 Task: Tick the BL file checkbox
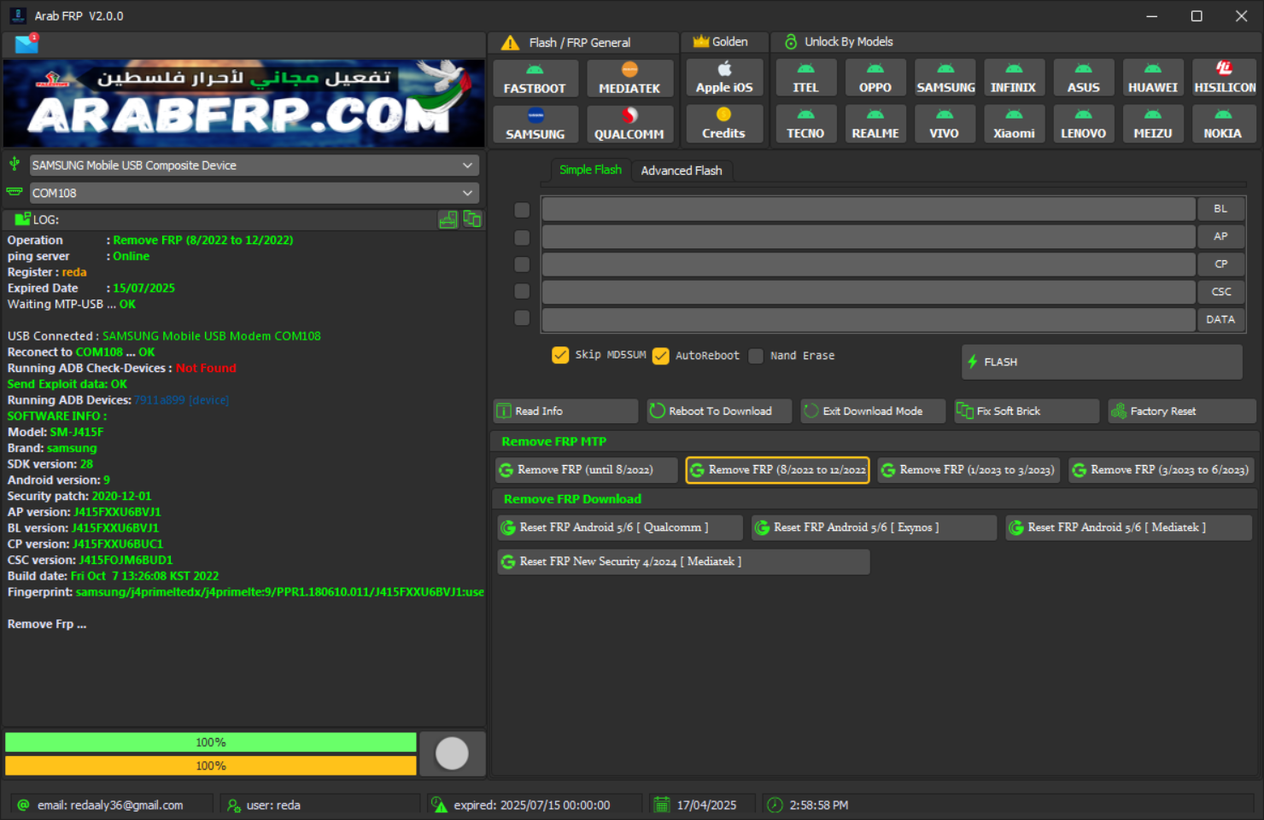(522, 210)
